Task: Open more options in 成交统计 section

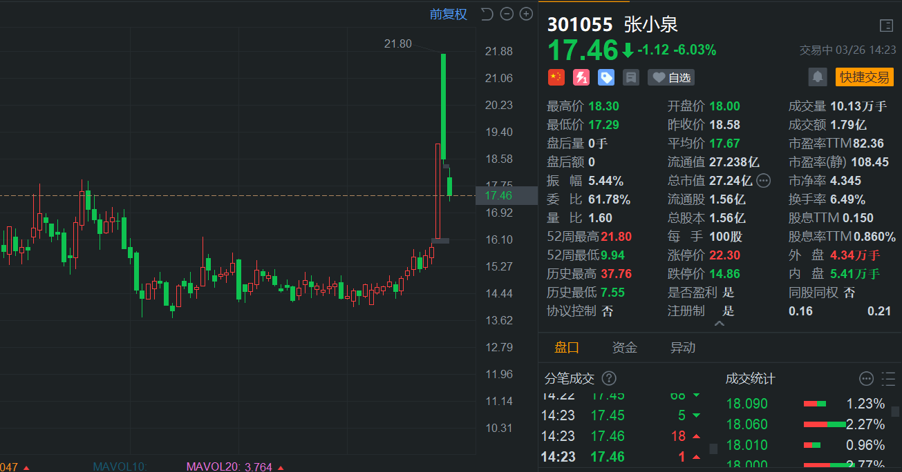Action: 866,379
